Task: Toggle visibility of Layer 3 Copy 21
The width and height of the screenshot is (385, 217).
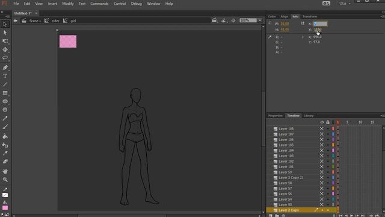Action: click(x=321, y=177)
